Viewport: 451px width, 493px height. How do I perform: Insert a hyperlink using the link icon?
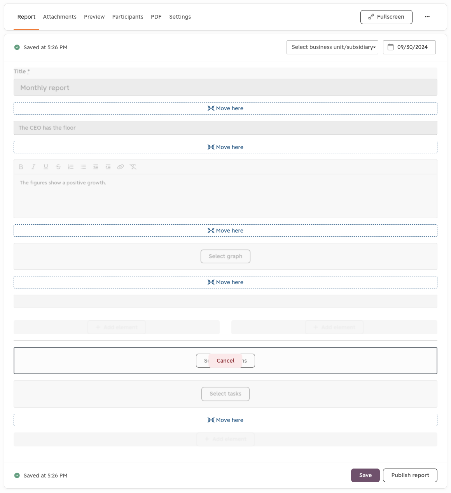(x=121, y=167)
